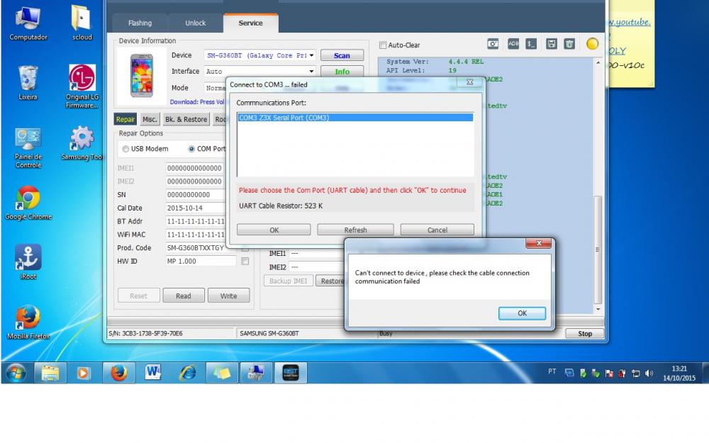Open the scloud folder on desktop

(82, 23)
